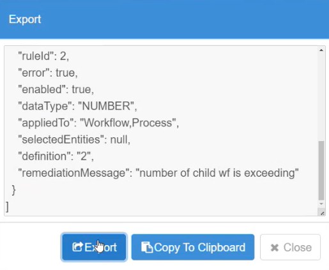This screenshot has width=329, height=270.
Task: Click Copy To Clipboard
Action: (x=193, y=247)
